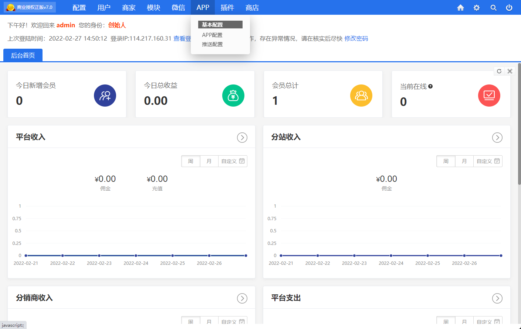The width and height of the screenshot is (521, 329).
Task: Select 周 range in 分站收入 panel
Action: pyautogui.click(x=446, y=161)
